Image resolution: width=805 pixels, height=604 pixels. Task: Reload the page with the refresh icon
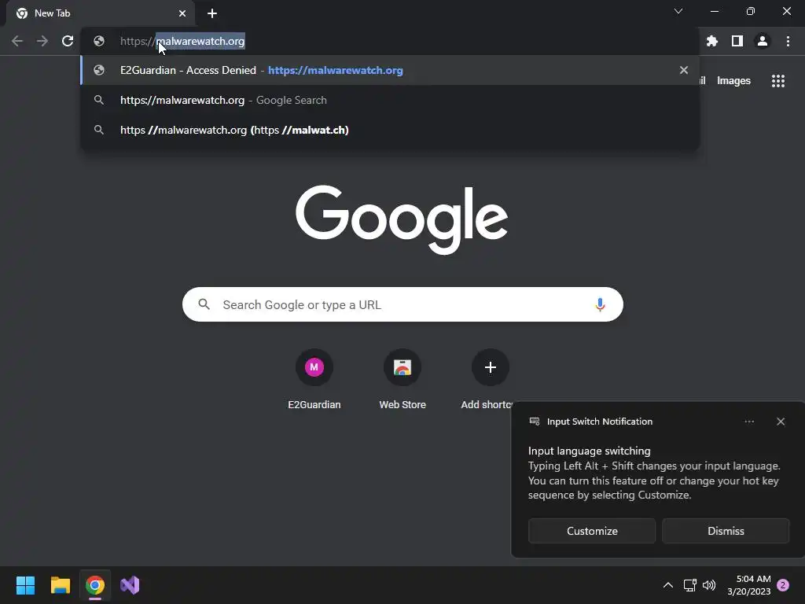(68, 41)
